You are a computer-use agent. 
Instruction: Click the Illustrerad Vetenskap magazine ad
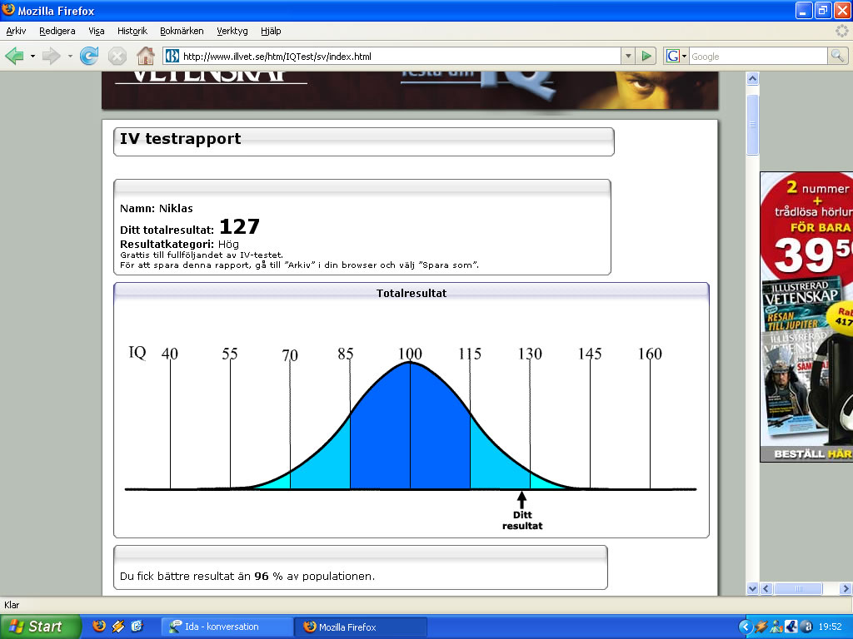pyautogui.click(x=806, y=316)
